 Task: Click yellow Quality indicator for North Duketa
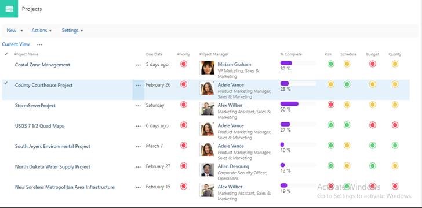point(395,166)
